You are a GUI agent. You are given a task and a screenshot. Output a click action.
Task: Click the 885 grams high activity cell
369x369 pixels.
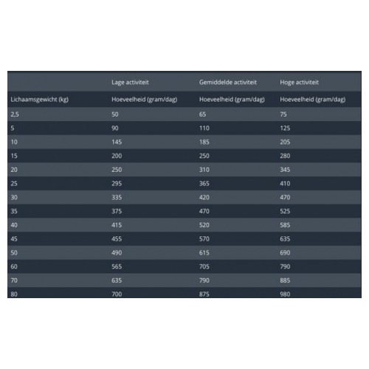click(x=285, y=280)
